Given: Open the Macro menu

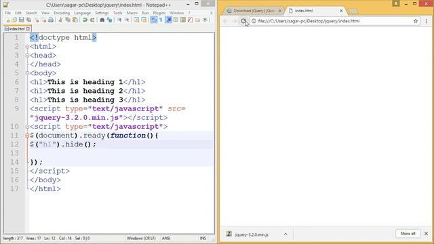Looking at the screenshot, I should (132, 13).
